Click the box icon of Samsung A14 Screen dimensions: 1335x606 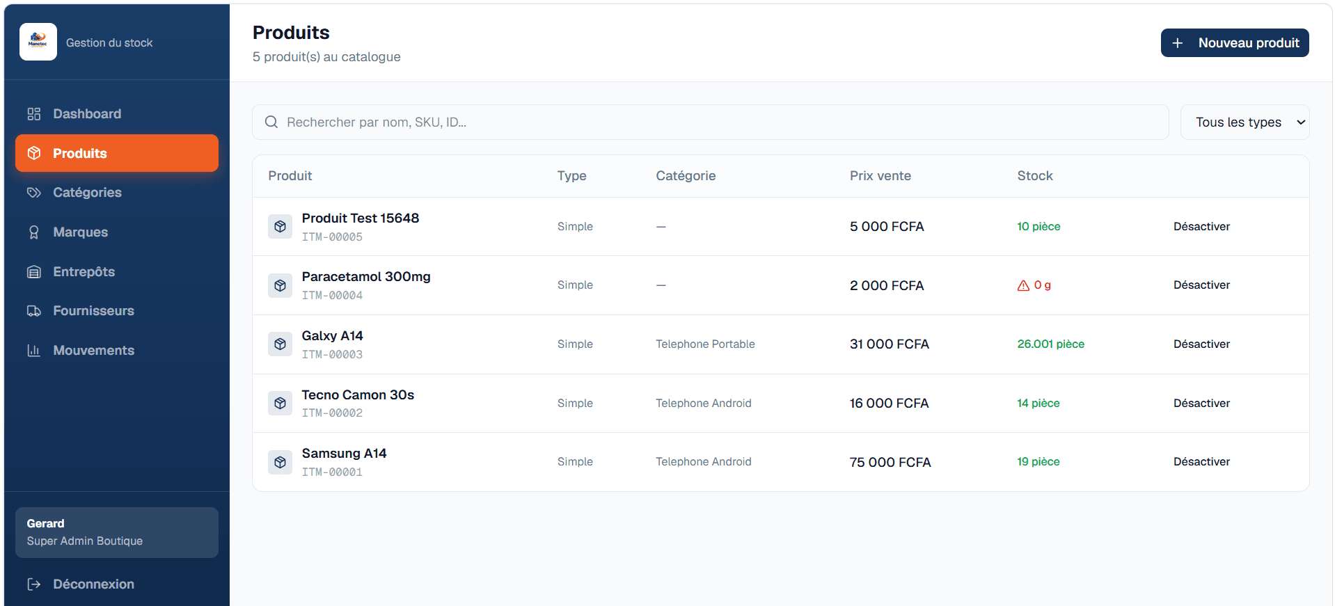[280, 462]
